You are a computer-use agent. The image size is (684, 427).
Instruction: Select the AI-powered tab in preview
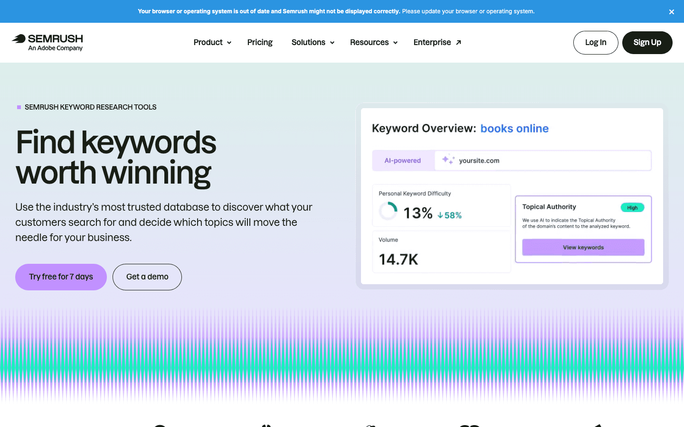[403, 160]
